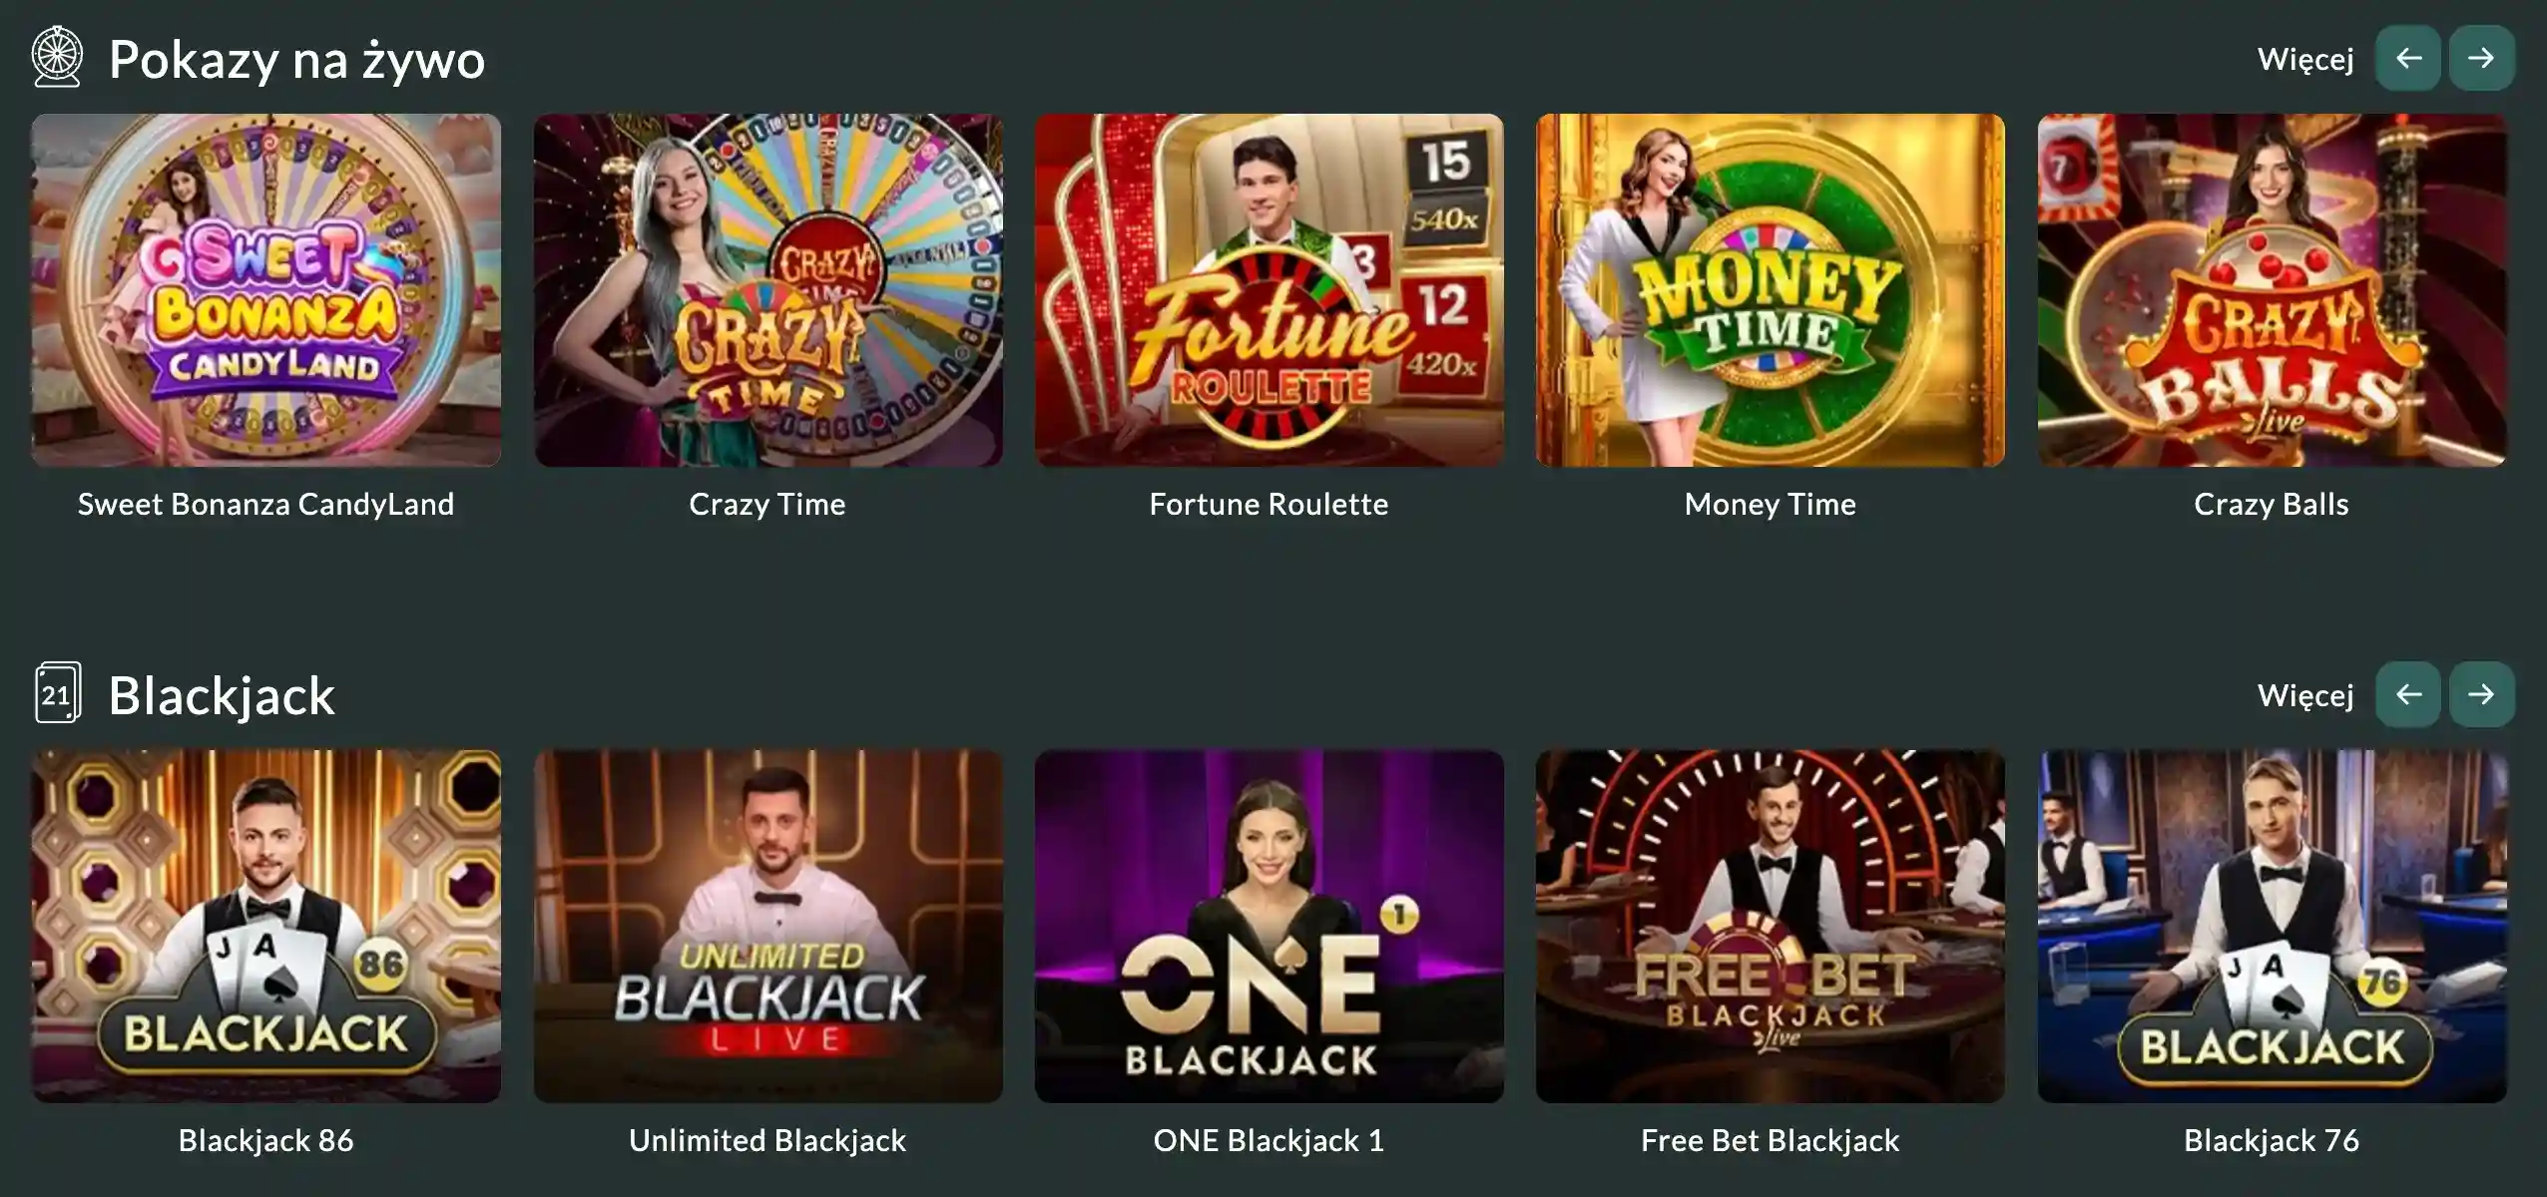The width and height of the screenshot is (2547, 1197).
Task: Open Sweet Bonanza CandyLand game thumbnail
Action: pyautogui.click(x=266, y=290)
